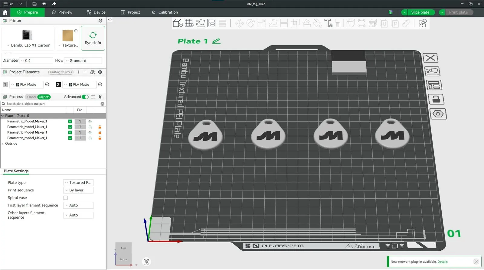Open the Bambu Lab X1 Carbon printer dropdown
Image resolution: width=484 pixels, height=270 pixels.
(x=28, y=45)
